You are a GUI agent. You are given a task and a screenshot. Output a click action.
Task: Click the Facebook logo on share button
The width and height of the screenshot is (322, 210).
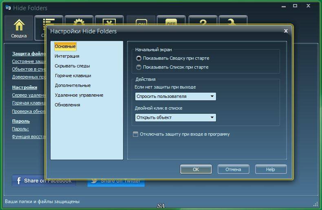pyautogui.click(x=18, y=181)
